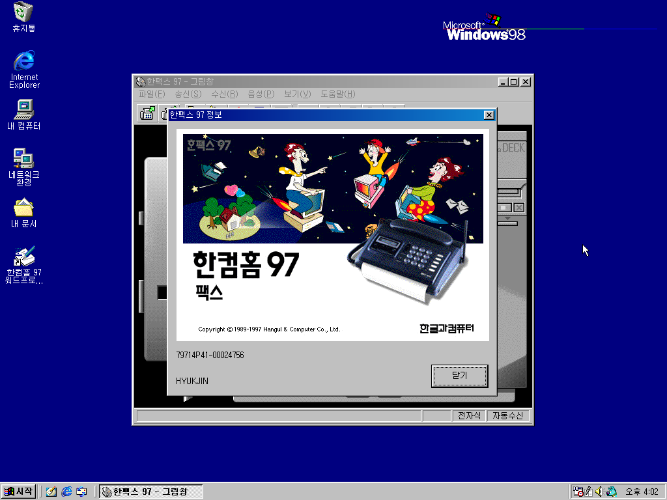Close the 한팩스 97 - 그림창 main window
Screen dimensions: 667x500
click(x=526, y=81)
